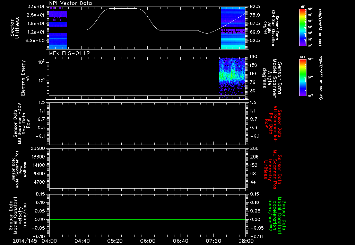The width and height of the screenshot is (355, 245).
Task: Click the "23500" scanner position tick label
Action: click(x=37, y=148)
